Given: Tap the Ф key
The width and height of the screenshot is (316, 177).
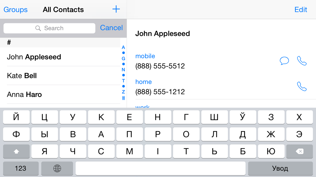Looking at the screenshot, I should tap(16, 134).
